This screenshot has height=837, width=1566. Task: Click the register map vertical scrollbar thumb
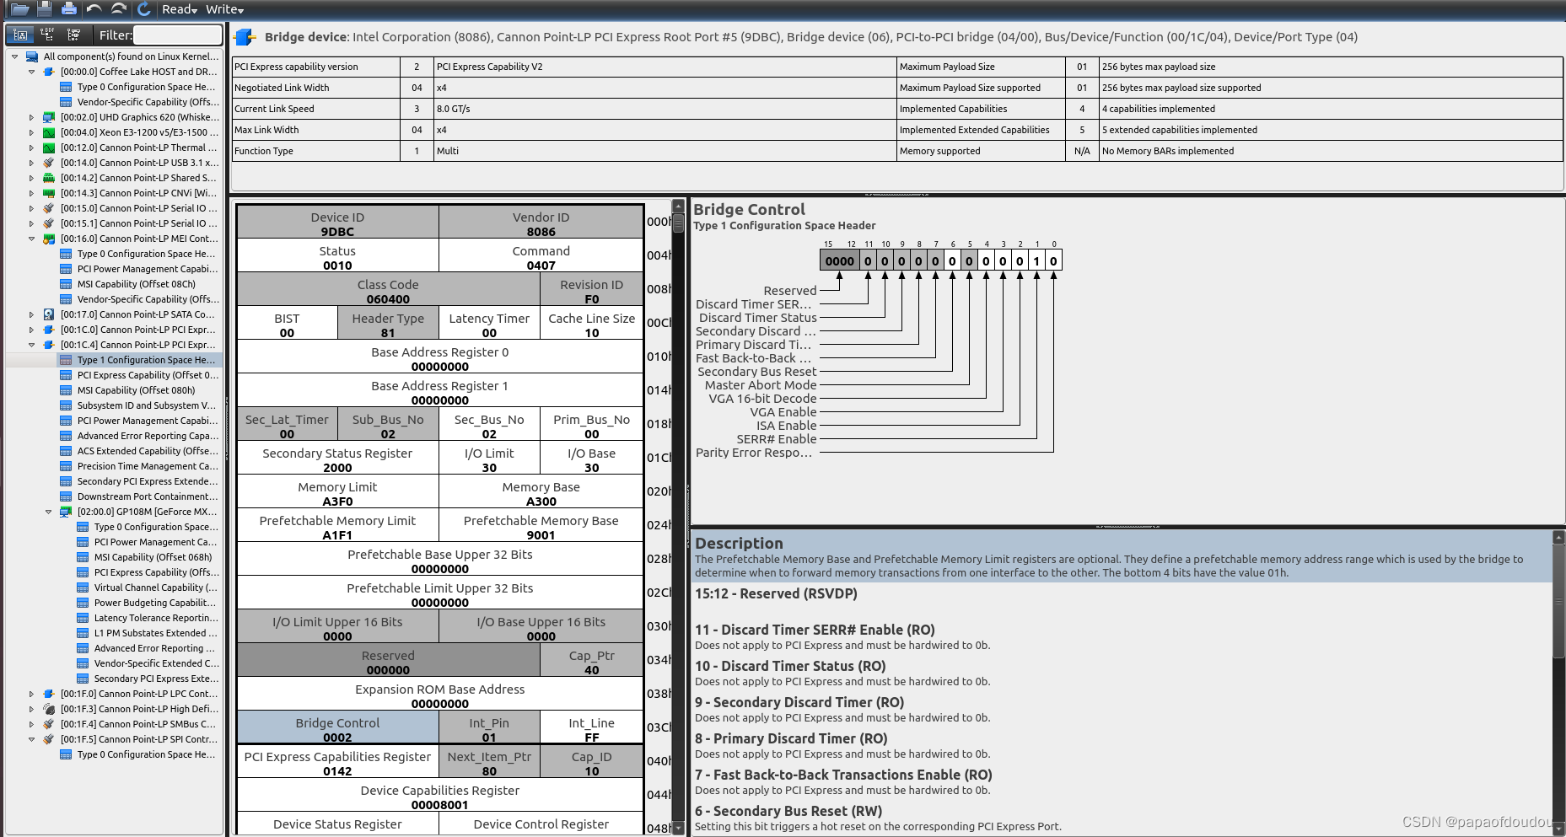tap(678, 223)
